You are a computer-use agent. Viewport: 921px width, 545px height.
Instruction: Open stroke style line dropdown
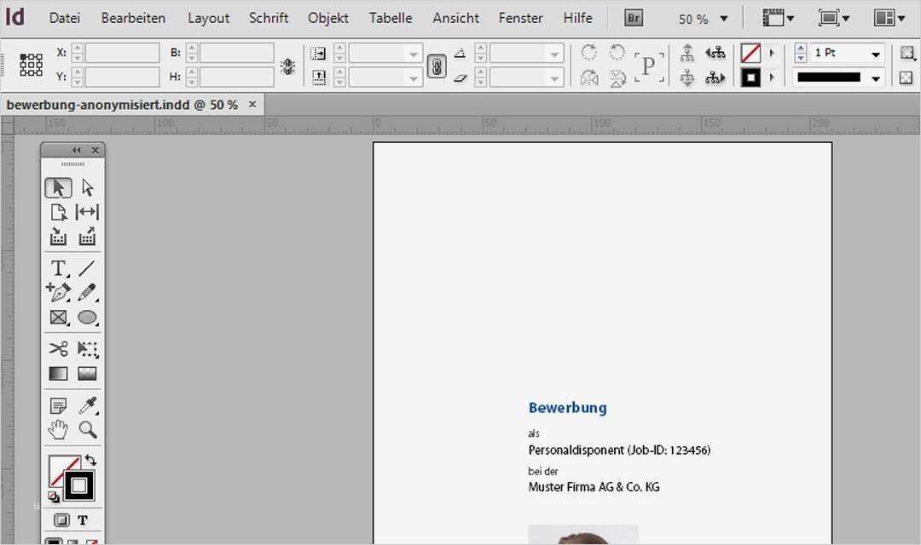(876, 78)
